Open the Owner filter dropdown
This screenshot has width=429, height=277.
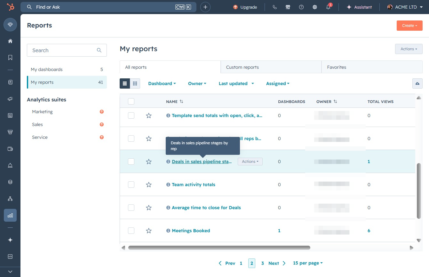pyautogui.click(x=197, y=83)
